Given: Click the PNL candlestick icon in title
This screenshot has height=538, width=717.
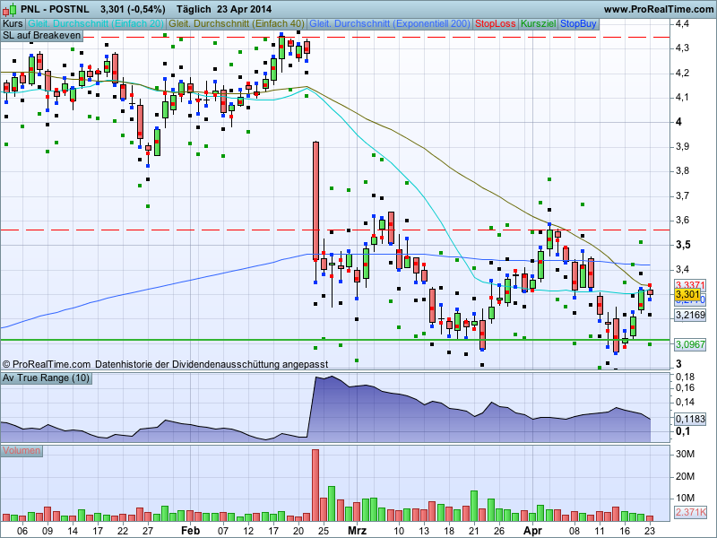Looking at the screenshot, I should click(x=10, y=8).
